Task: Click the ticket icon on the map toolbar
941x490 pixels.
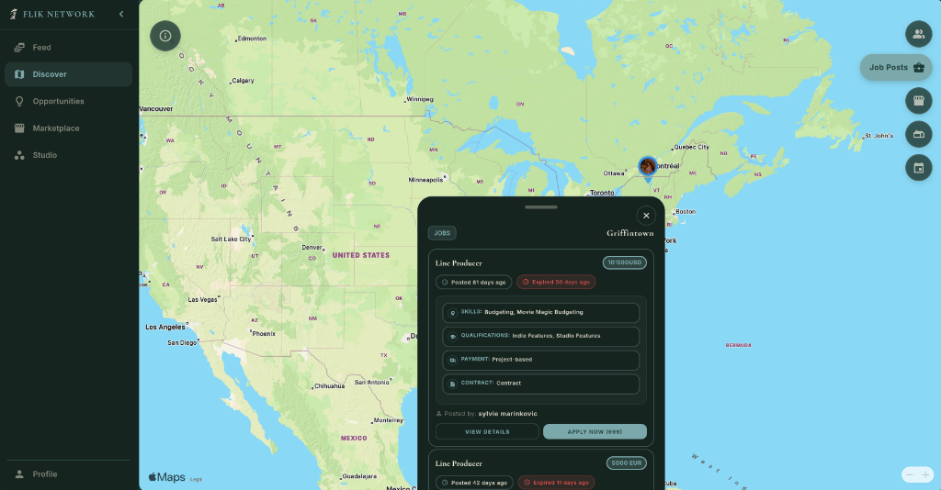Action: (x=918, y=134)
